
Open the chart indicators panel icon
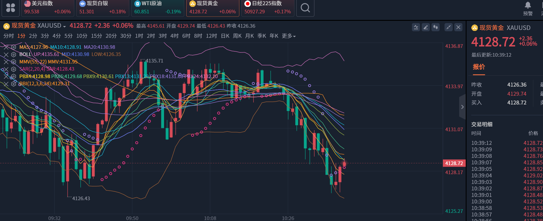[416, 27]
